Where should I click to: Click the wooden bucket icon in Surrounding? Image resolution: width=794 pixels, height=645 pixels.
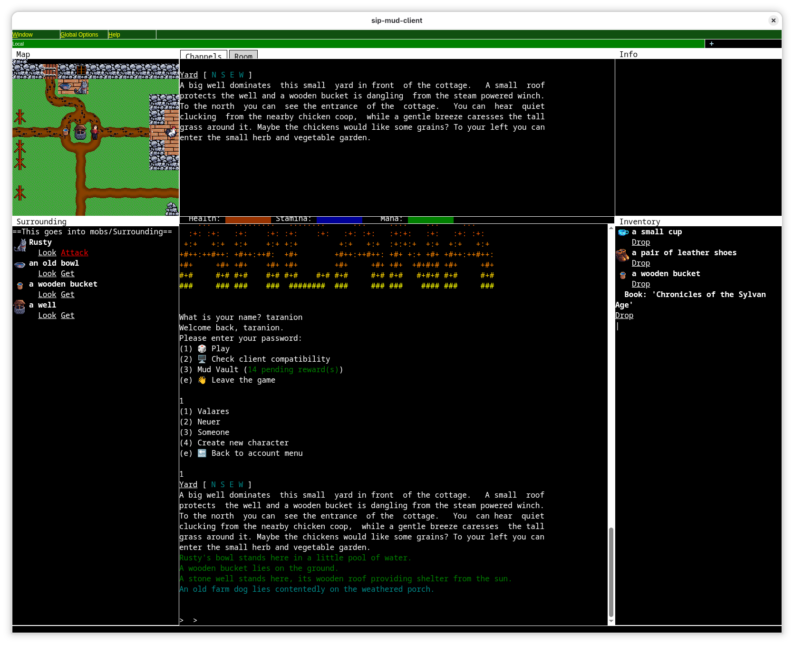[20, 286]
